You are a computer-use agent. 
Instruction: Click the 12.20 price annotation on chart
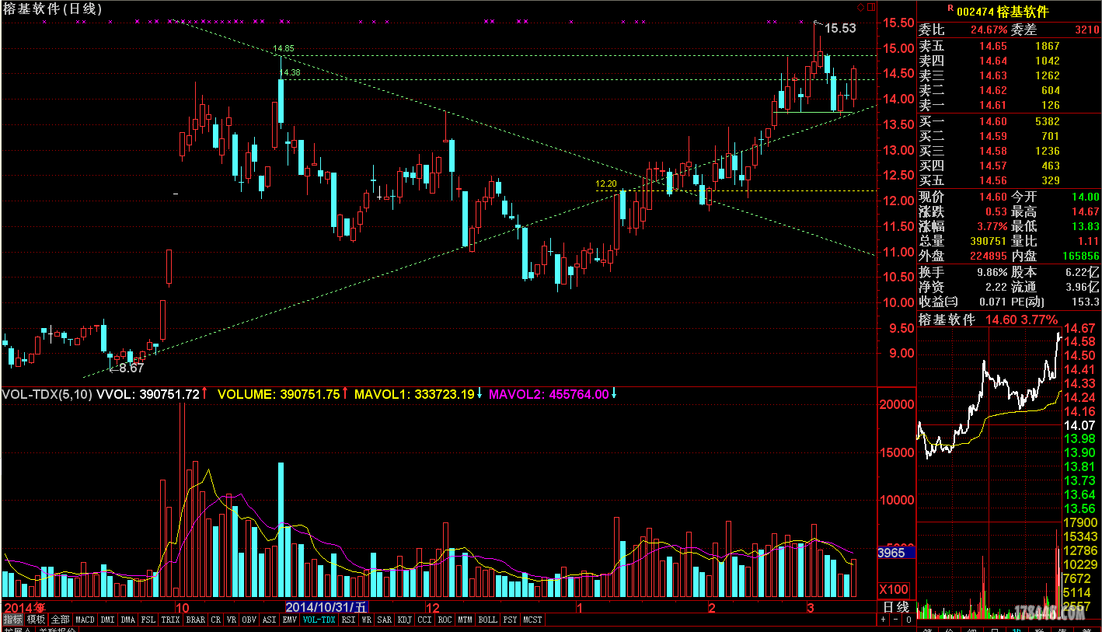[606, 184]
